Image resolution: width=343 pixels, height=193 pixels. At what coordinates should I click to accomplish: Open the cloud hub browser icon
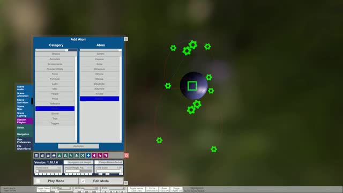point(54,155)
